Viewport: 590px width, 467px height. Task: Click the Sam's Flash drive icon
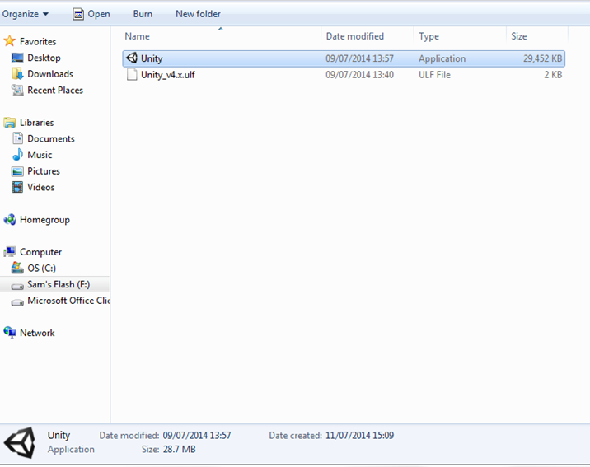[17, 286]
